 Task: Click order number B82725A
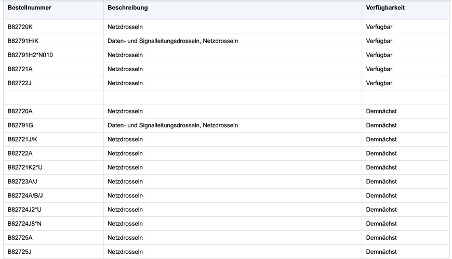tap(20, 238)
